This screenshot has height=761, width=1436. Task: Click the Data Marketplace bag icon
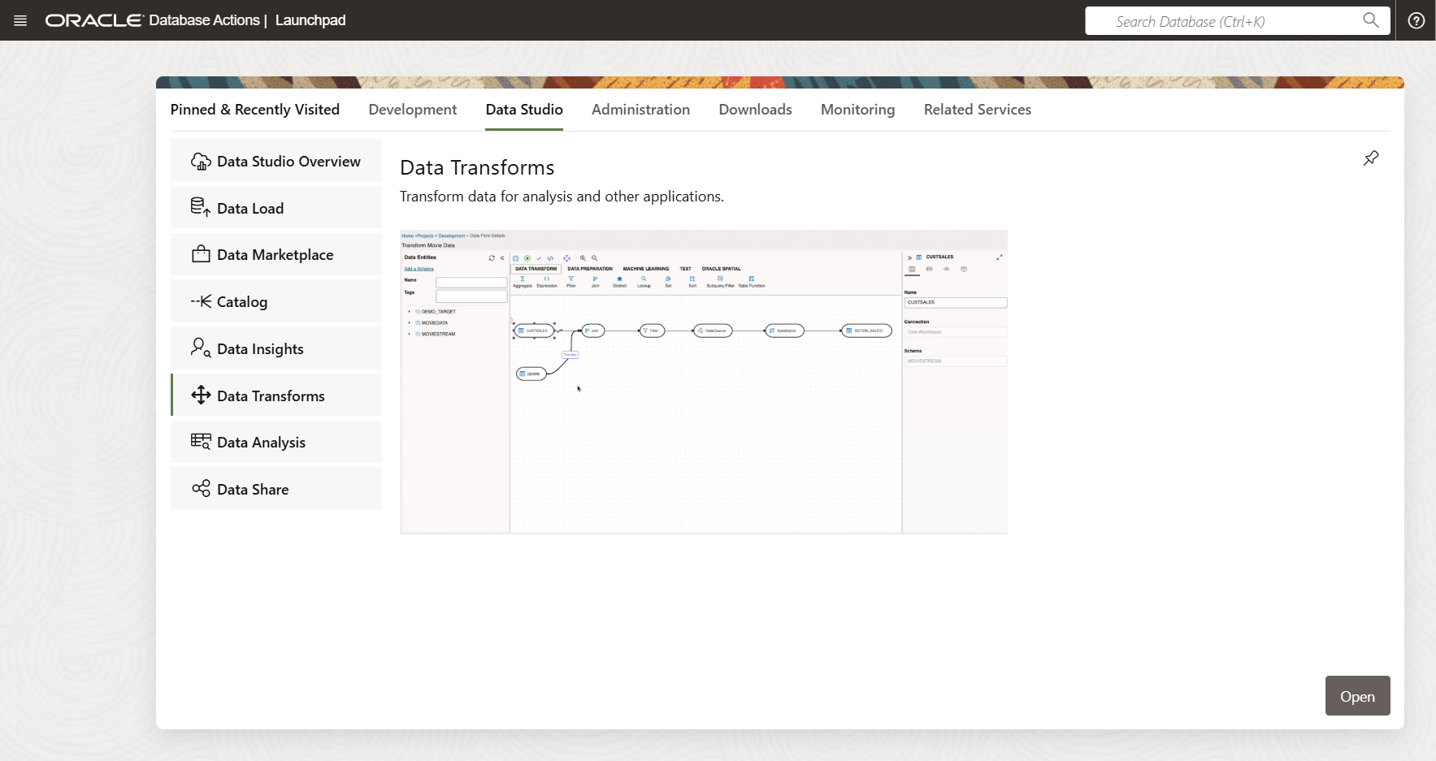click(x=201, y=254)
